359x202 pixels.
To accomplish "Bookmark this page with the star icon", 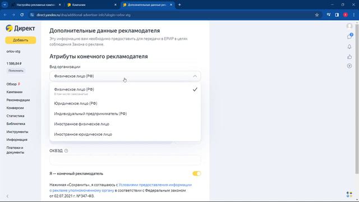I will (x=317, y=15).
